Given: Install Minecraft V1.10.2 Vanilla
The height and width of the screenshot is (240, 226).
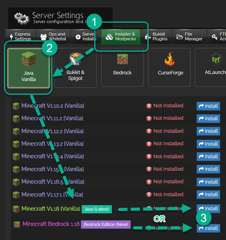Looking at the screenshot, I should 208,106.
